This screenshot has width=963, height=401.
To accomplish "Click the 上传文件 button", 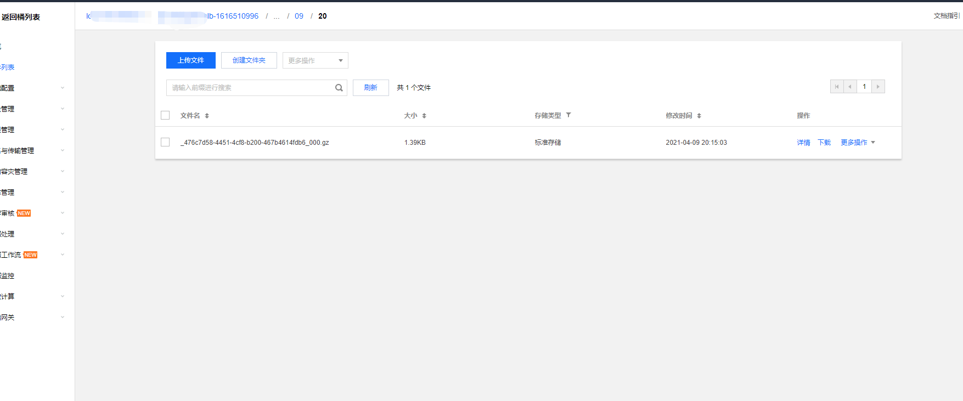I will (x=191, y=60).
